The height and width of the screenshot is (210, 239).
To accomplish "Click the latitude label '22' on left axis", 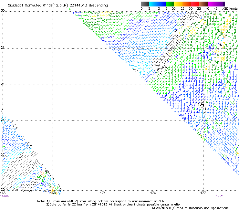I will 3,155.
